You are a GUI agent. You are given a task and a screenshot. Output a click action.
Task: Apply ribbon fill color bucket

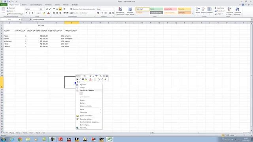[x=44, y=13]
